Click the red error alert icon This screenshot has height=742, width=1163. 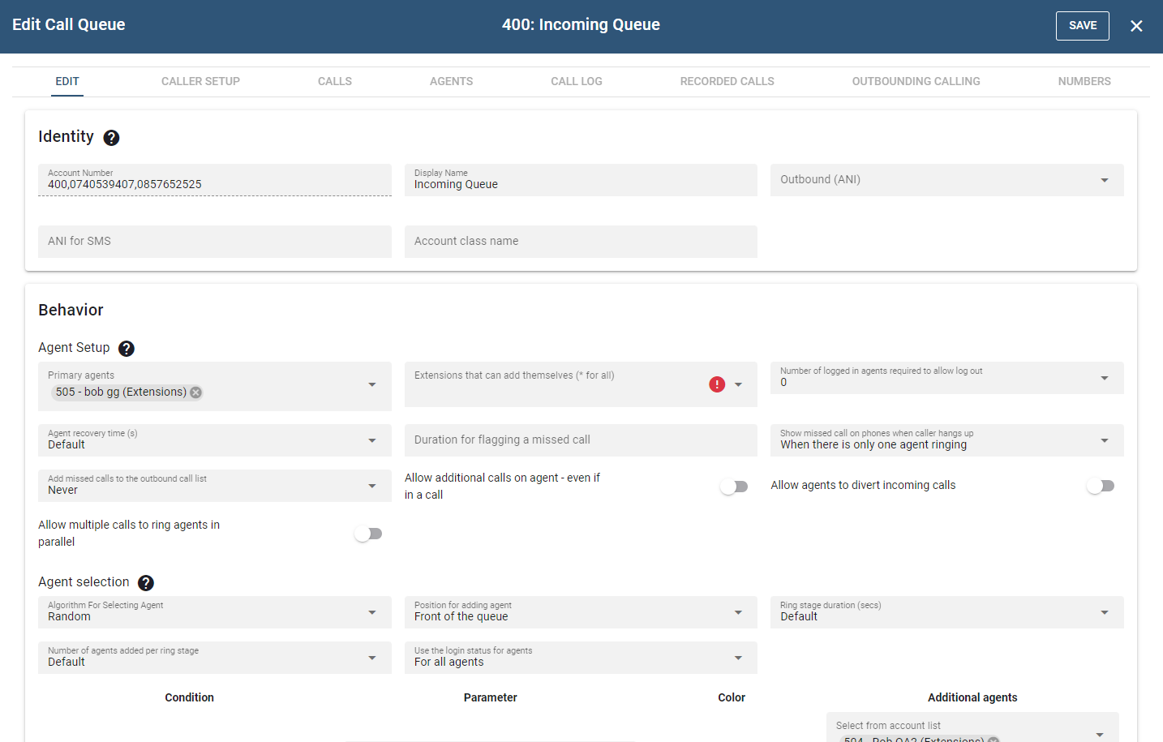pos(717,384)
